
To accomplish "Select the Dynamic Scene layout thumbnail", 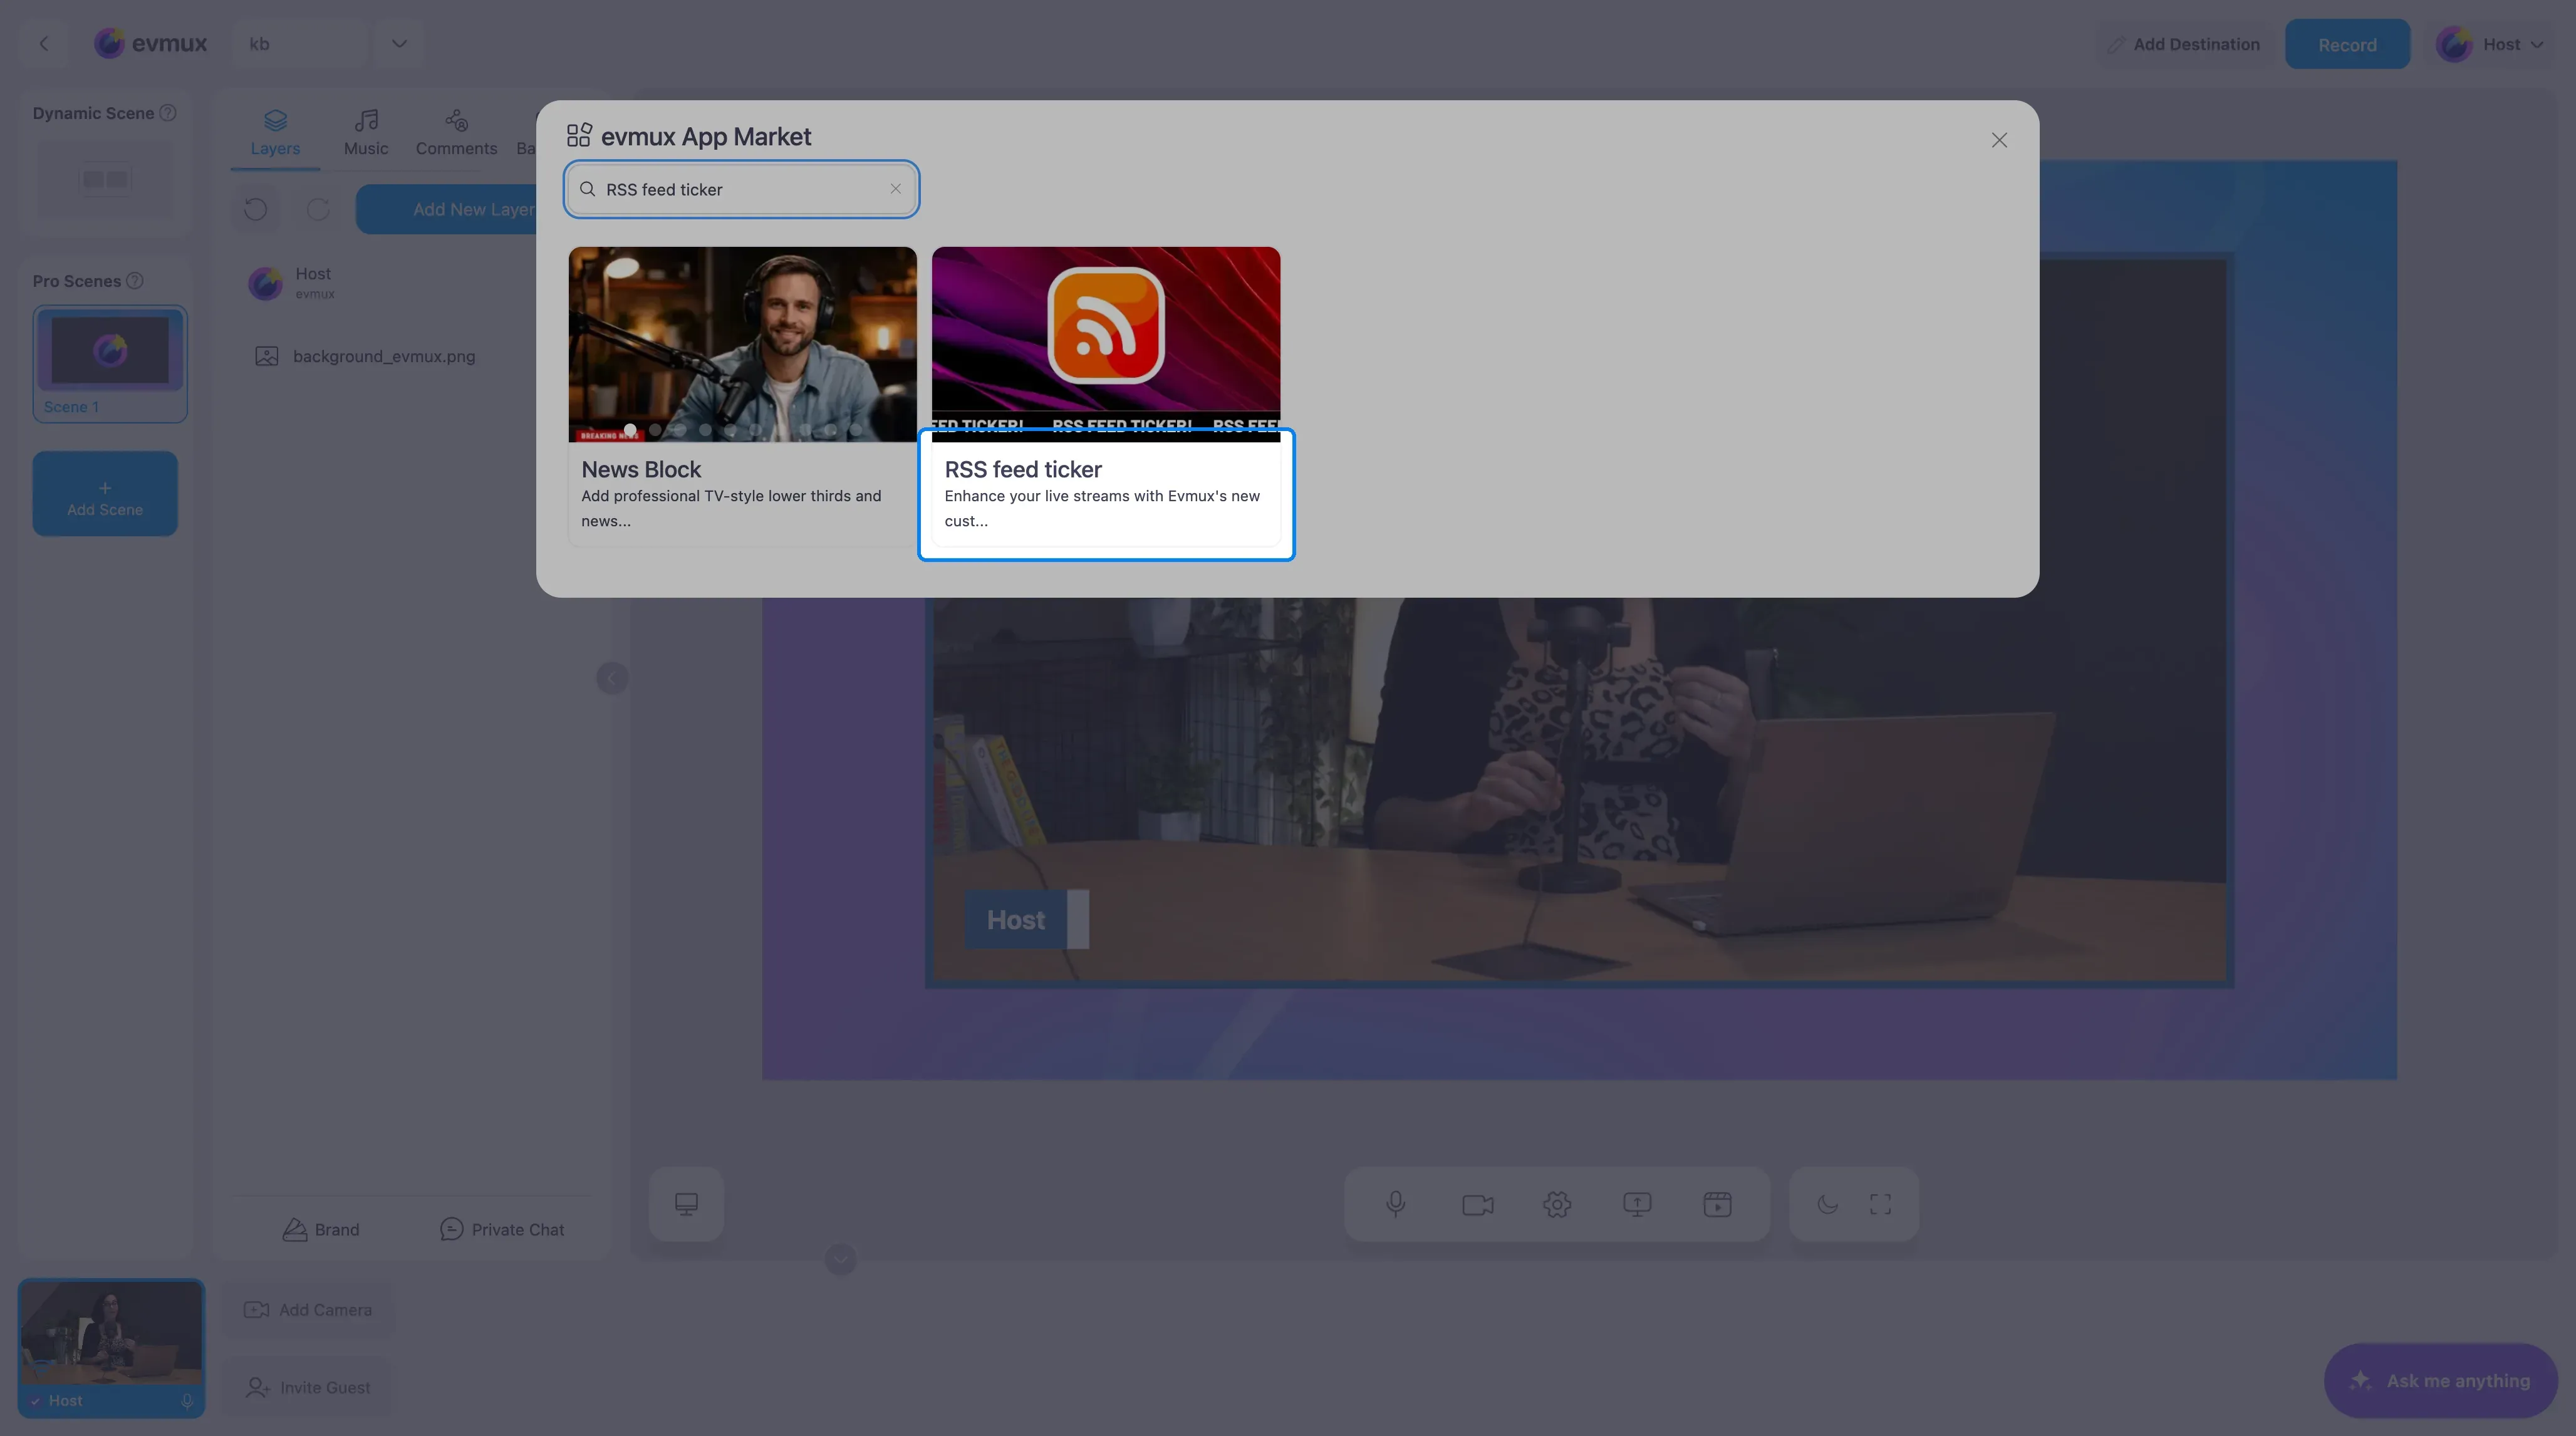I will pos(105,179).
